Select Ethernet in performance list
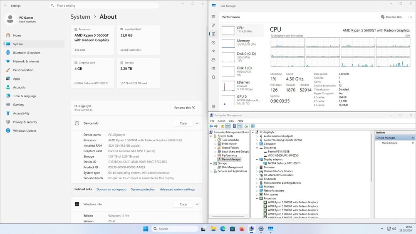416x234 pixels. tap(242, 86)
